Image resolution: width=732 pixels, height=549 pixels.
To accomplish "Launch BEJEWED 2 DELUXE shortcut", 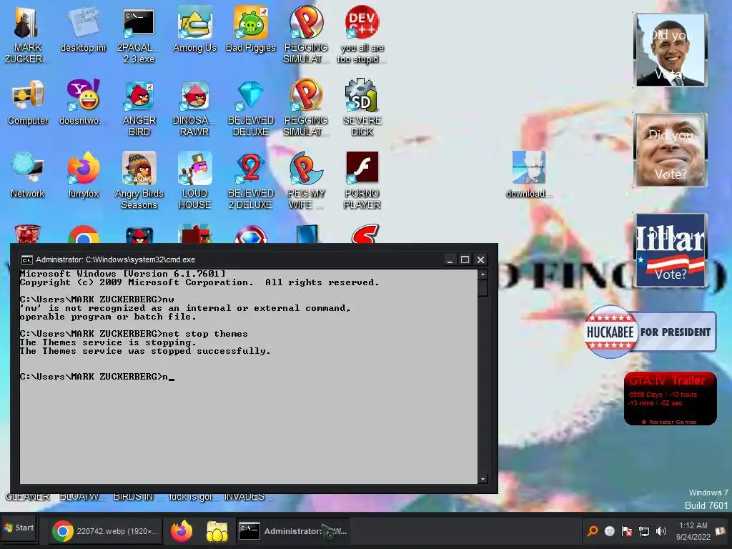I will [251, 181].
